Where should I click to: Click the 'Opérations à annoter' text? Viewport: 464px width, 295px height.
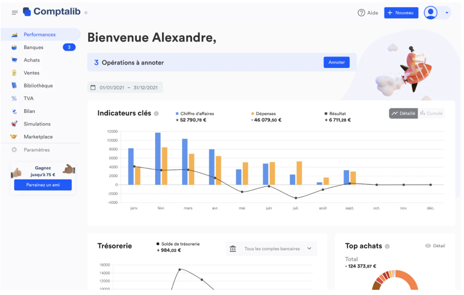[133, 62]
